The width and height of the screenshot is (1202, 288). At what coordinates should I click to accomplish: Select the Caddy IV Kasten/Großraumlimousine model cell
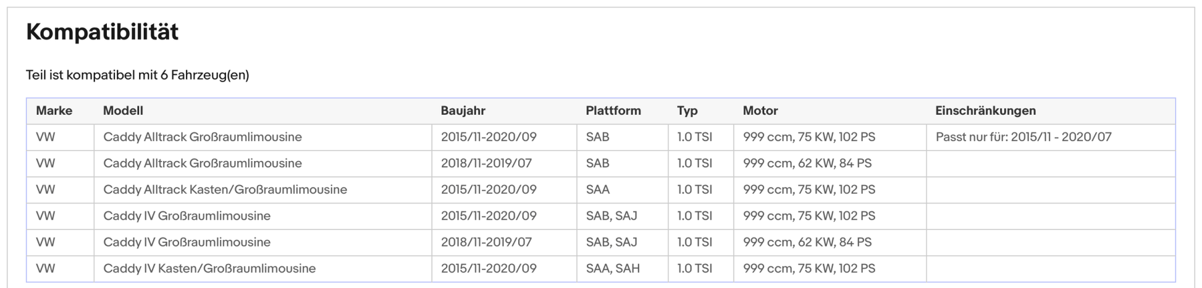(209, 269)
